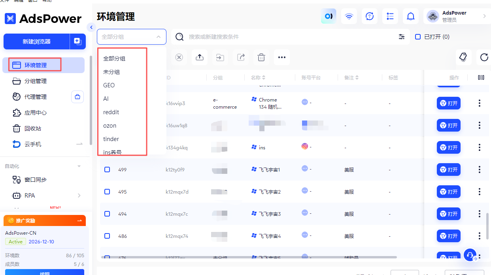Click the search magnifier icon
This screenshot has width=491, height=275.
pyautogui.click(x=179, y=37)
